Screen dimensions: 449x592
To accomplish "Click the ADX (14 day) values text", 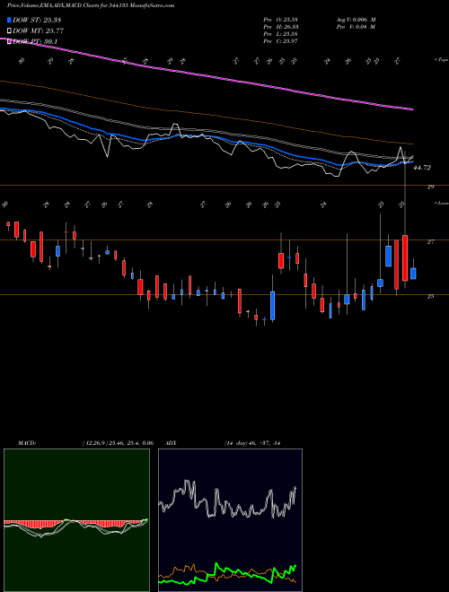I will pos(252,443).
